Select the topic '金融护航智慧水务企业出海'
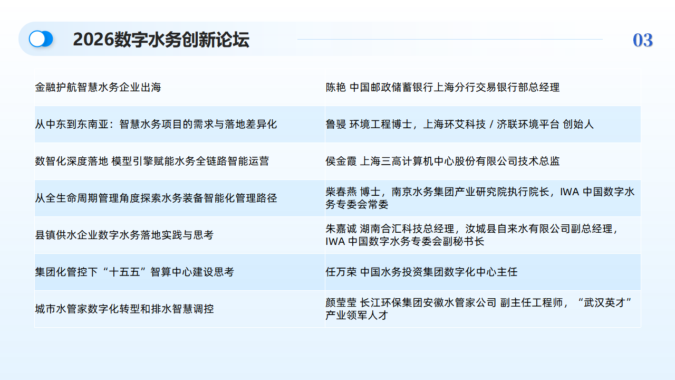675x380 pixels. point(98,88)
